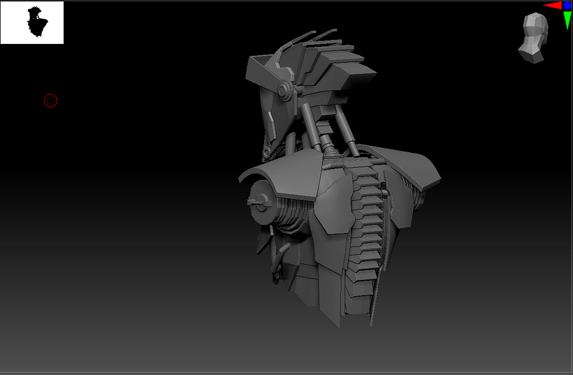This screenshot has height=375, width=573.
Task: Click the silhouette thumbnail preview
Action: pos(32,22)
